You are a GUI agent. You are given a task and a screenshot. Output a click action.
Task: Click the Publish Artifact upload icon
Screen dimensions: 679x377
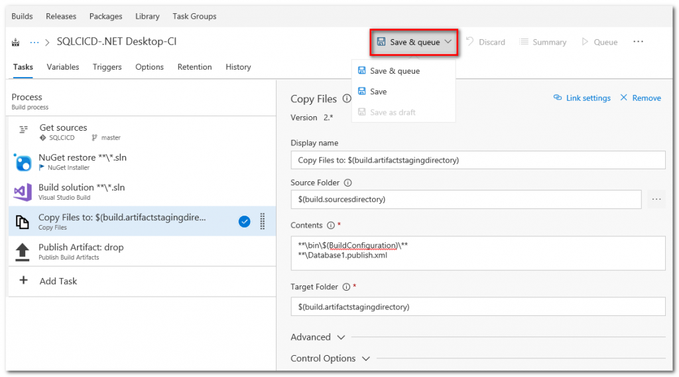coord(23,252)
